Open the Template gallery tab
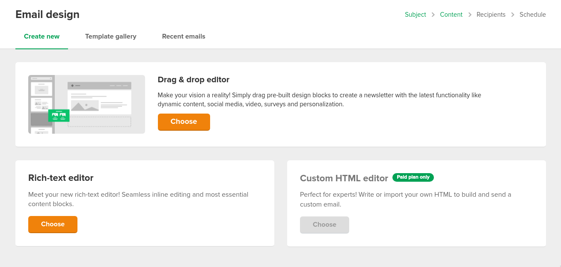 pyautogui.click(x=110, y=36)
